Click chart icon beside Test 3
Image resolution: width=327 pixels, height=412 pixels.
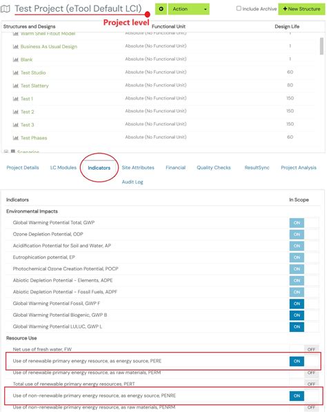(x=15, y=125)
